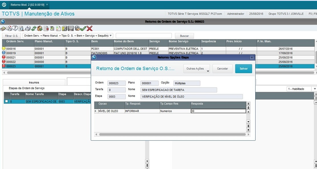Screen dimensions: 317x169
Task: Close the Retorno Mod. 2 tab
Action: pyautogui.click(x=47, y=5)
